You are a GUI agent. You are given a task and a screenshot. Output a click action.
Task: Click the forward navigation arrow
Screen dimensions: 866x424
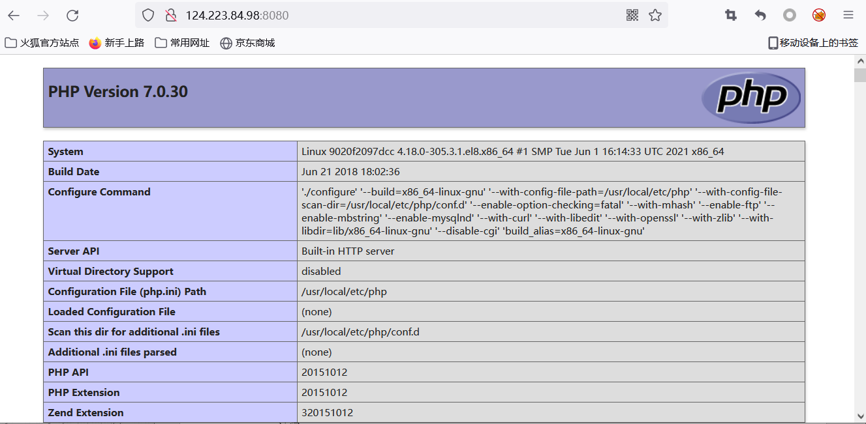[x=43, y=15]
